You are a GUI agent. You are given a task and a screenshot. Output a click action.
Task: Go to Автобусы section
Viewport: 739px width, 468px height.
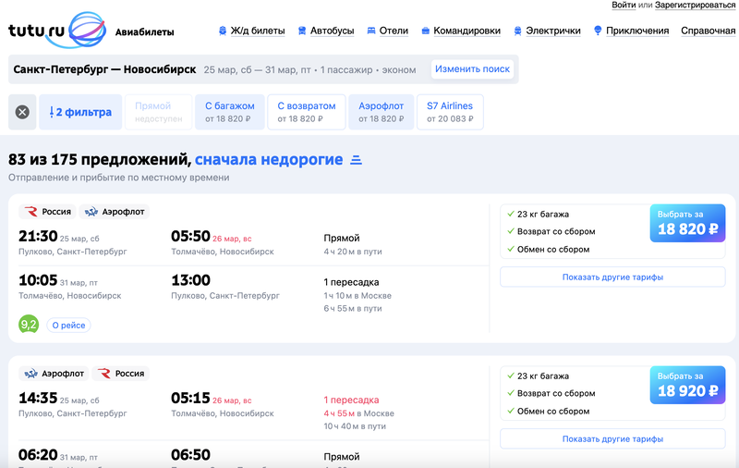(332, 31)
